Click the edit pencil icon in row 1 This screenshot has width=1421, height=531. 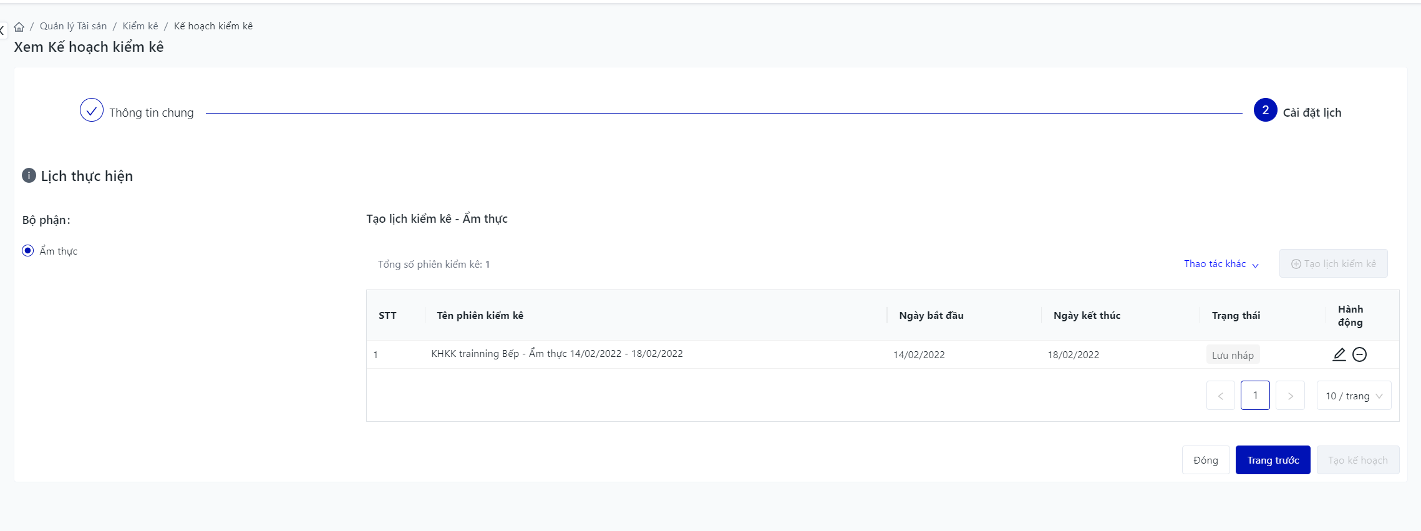coord(1339,354)
